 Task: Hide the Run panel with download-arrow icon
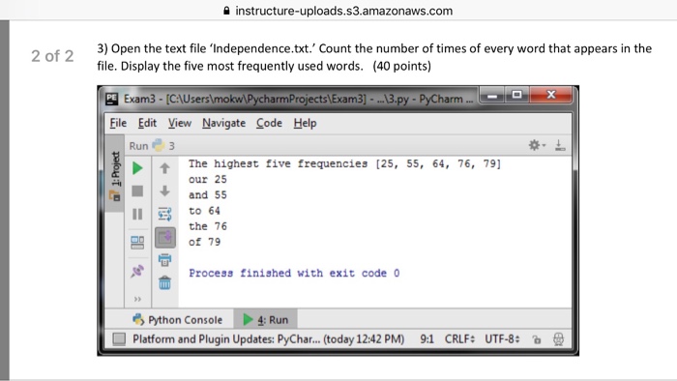[560, 145]
